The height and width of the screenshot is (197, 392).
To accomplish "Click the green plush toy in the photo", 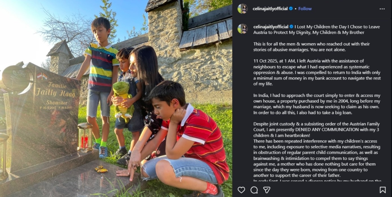I will pyautogui.click(x=123, y=102).
